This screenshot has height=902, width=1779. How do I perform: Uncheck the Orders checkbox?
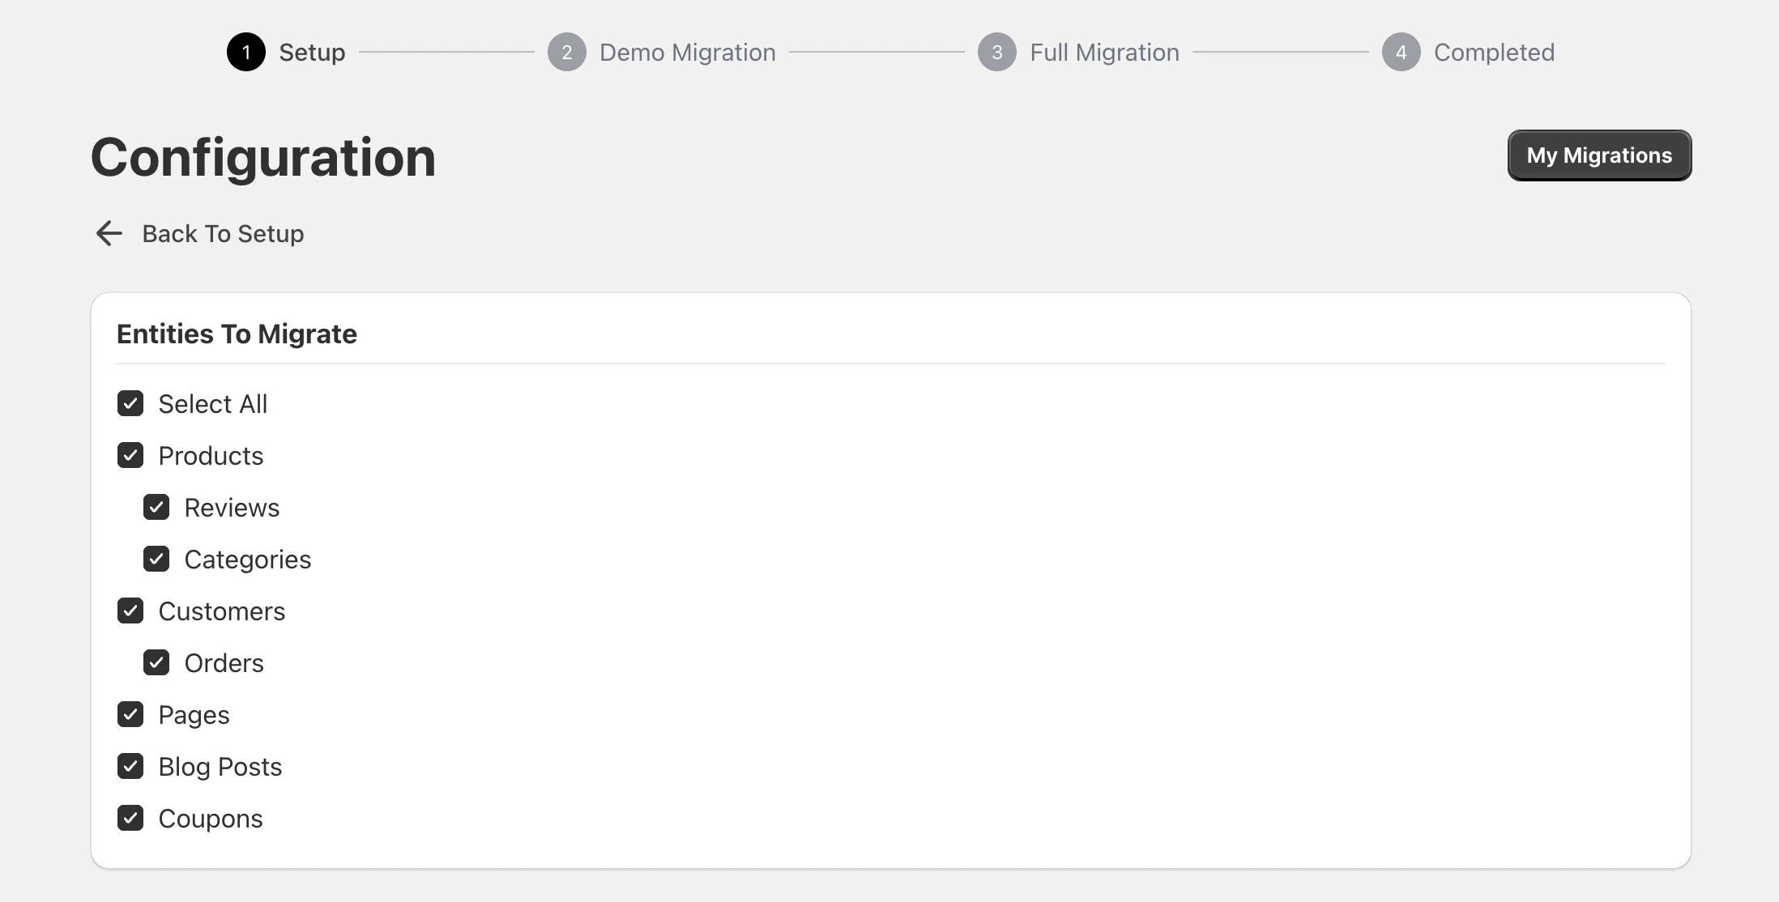pos(156,662)
